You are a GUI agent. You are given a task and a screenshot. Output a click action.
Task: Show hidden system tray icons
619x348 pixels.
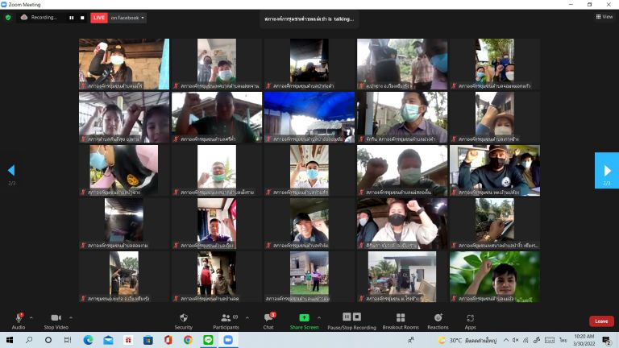pyautogui.click(x=505, y=340)
